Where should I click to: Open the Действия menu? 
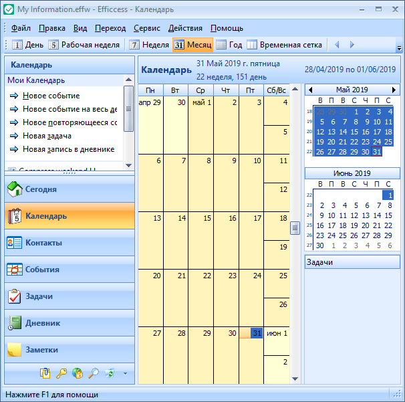coord(185,28)
